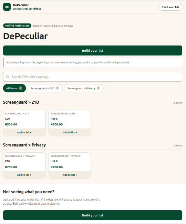This screenshot has height=224, width=186.
Task: Click header Build your list button
Action: click(x=170, y=7)
